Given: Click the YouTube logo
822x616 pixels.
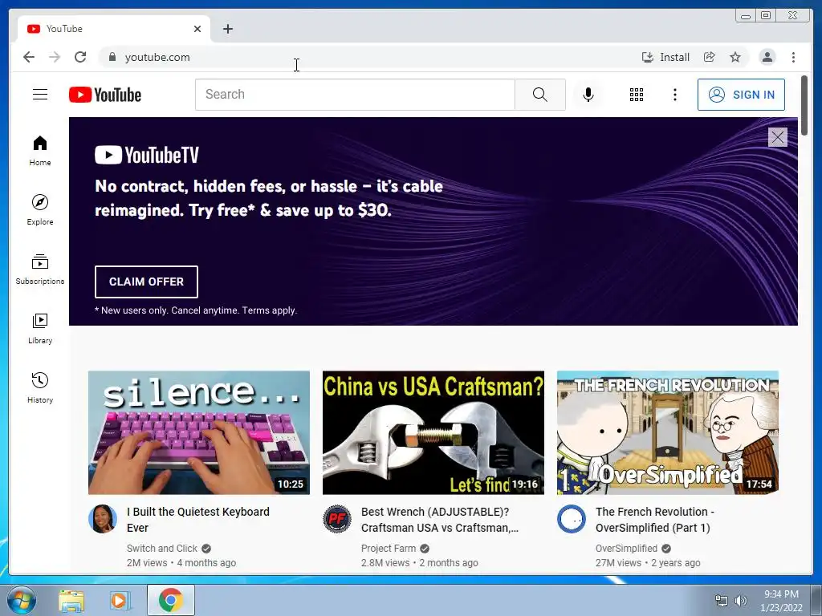Looking at the screenshot, I should point(105,95).
